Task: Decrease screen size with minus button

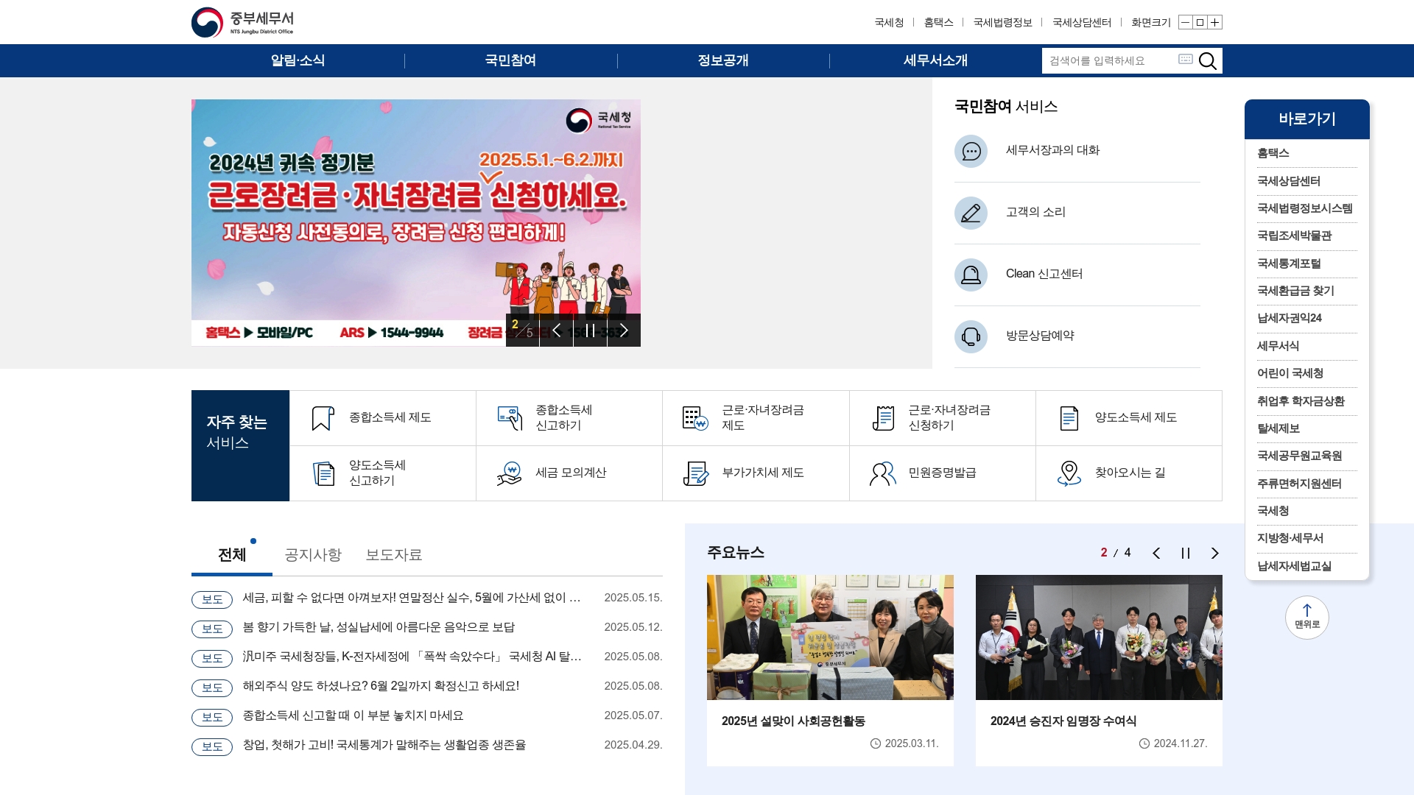Action: (1185, 22)
